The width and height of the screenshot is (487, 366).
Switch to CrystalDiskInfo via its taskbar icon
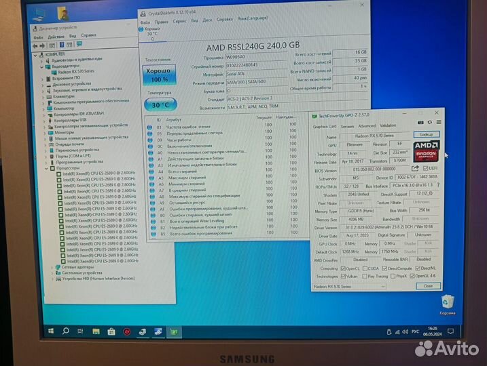pyautogui.click(x=158, y=332)
